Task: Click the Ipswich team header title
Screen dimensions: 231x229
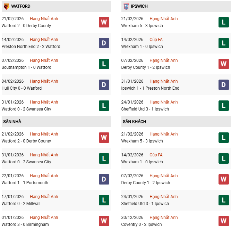Action: click(139, 6)
